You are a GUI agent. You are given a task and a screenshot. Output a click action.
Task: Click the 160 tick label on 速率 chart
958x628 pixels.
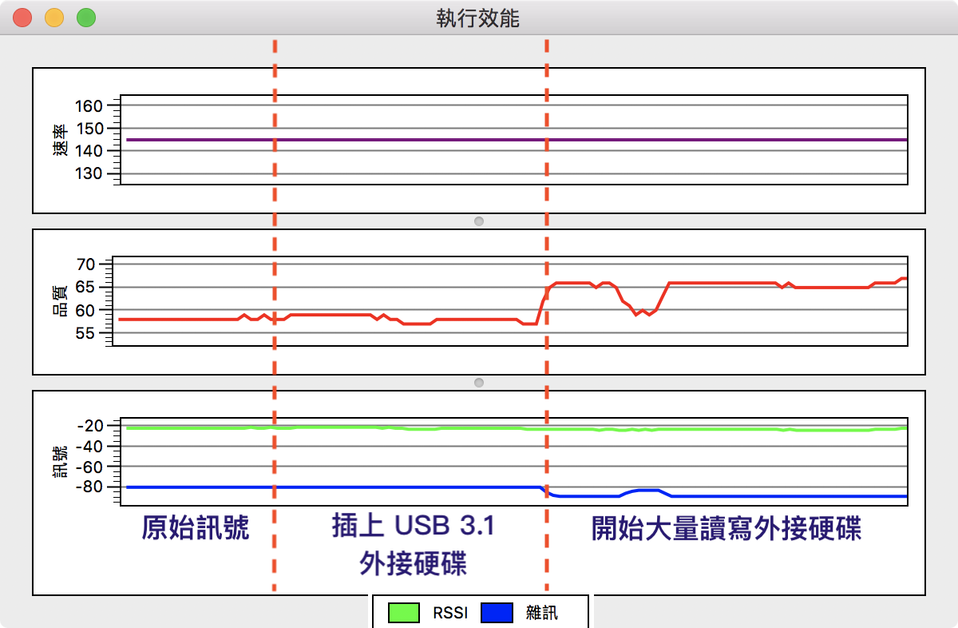coord(90,106)
